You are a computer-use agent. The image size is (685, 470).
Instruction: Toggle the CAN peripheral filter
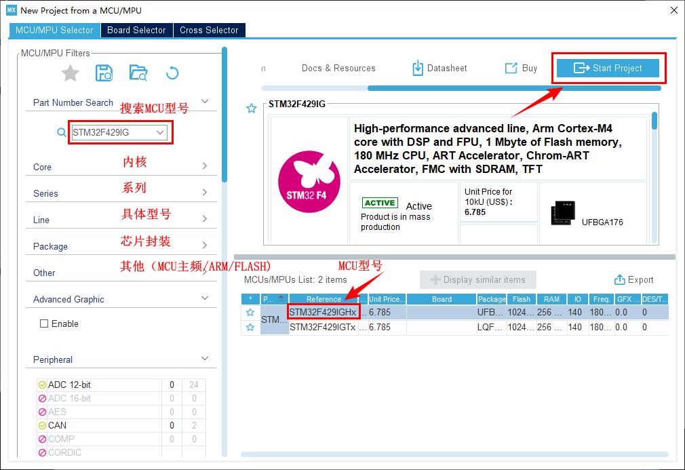pos(43,426)
